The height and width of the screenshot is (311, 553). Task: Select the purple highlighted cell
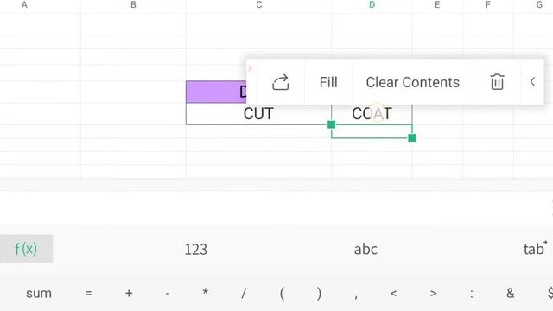(x=216, y=92)
